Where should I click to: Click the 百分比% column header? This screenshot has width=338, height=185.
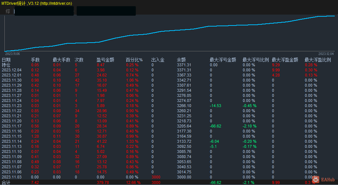pyautogui.click(x=134, y=60)
